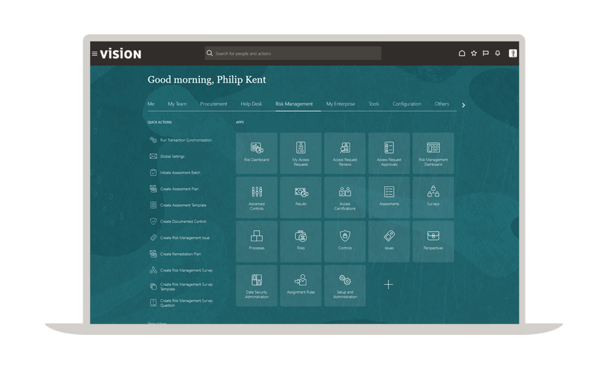Open the hamburger navigator menu
This screenshot has height=380, width=608.
94,54
